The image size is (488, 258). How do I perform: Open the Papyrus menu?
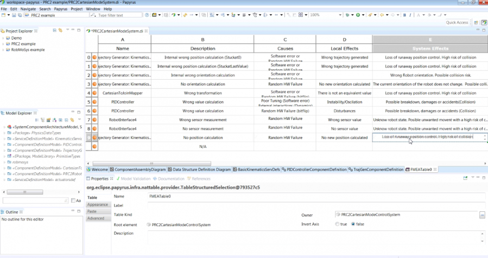(x=61, y=9)
